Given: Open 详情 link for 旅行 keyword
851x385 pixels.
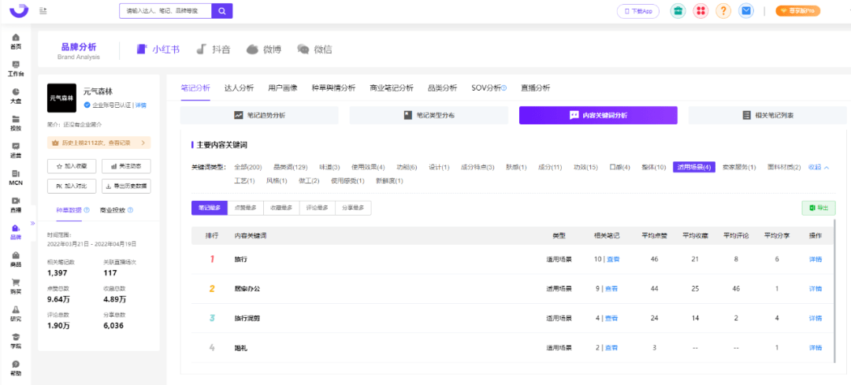Looking at the screenshot, I should (816, 259).
